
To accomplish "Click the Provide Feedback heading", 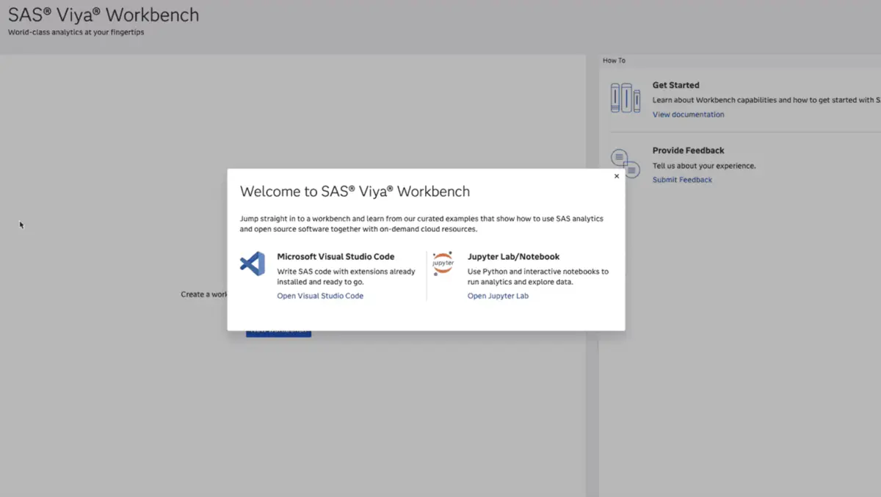I will pyautogui.click(x=688, y=150).
